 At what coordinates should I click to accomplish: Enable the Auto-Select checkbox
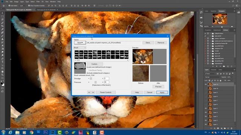[x=9, y=6]
